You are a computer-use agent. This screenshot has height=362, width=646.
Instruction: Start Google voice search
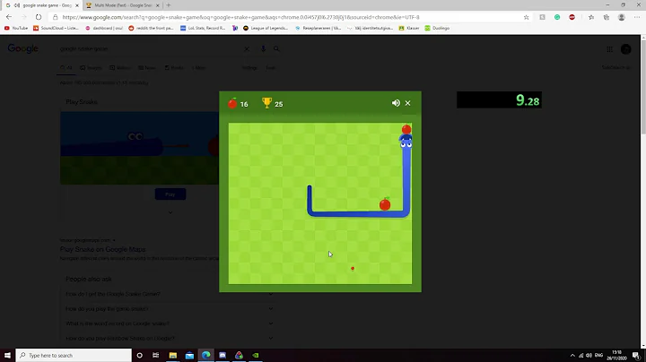(263, 48)
